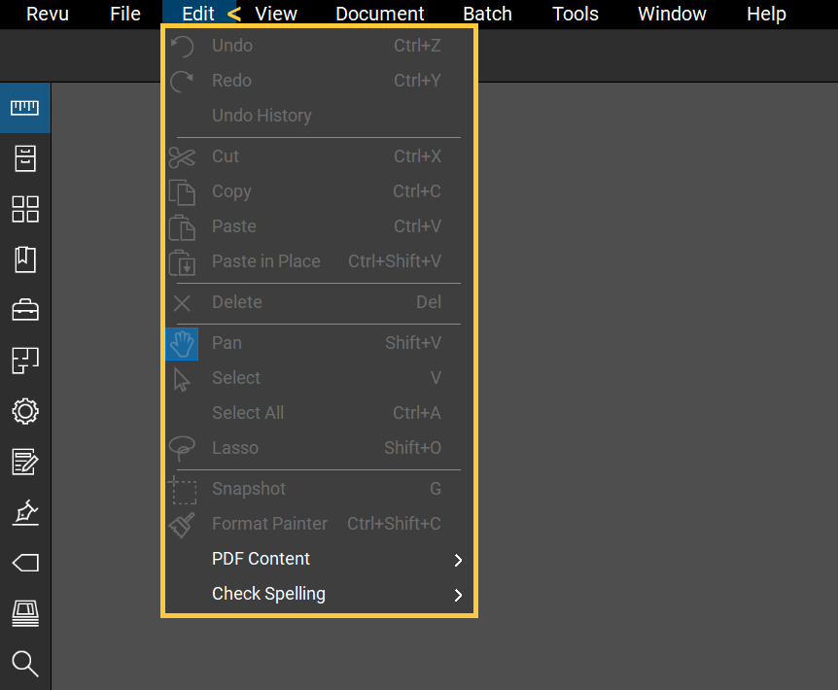Image resolution: width=838 pixels, height=690 pixels.
Task: Open the Properties gear icon
Action: click(x=25, y=411)
